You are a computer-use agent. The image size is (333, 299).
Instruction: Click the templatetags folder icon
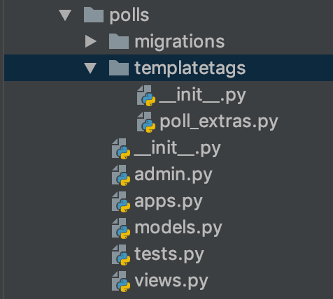tap(119, 68)
